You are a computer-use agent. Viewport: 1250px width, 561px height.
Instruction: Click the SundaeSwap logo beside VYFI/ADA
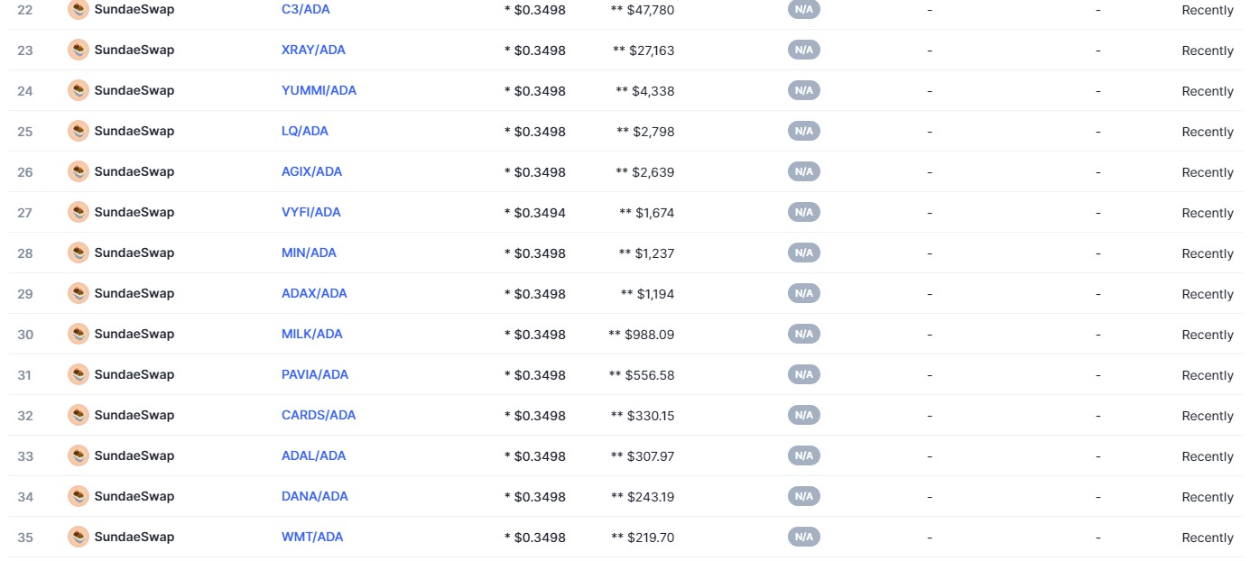point(79,212)
